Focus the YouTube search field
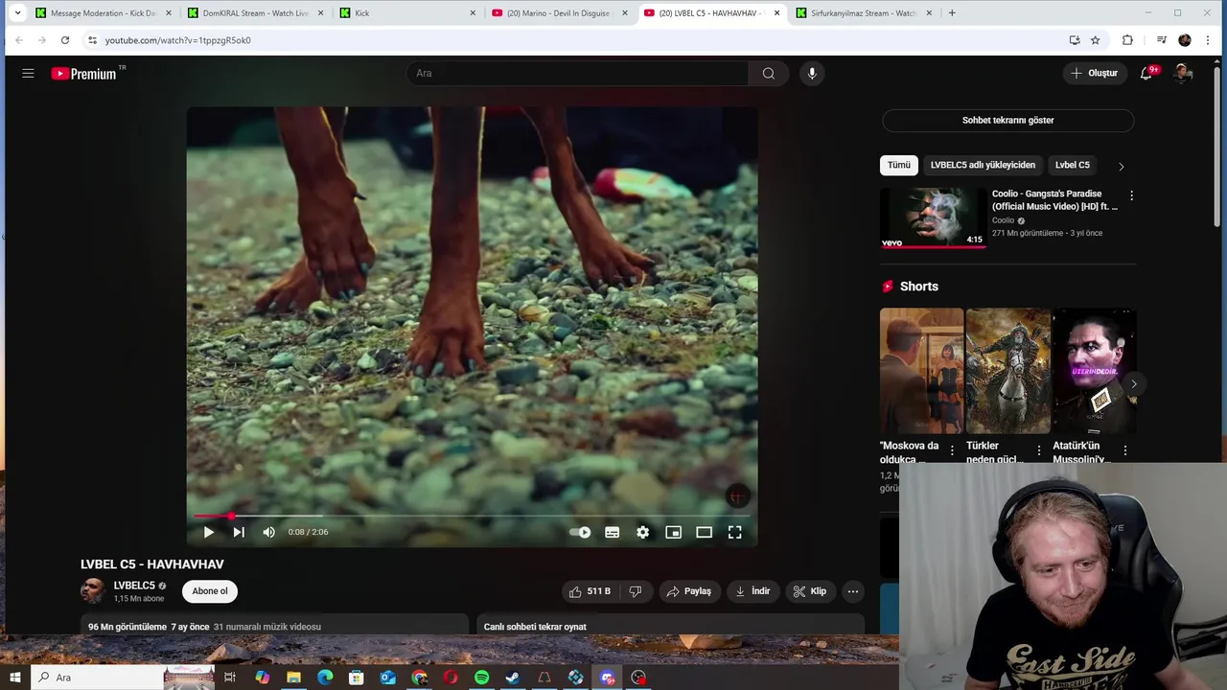The width and height of the screenshot is (1227, 690). click(x=578, y=74)
